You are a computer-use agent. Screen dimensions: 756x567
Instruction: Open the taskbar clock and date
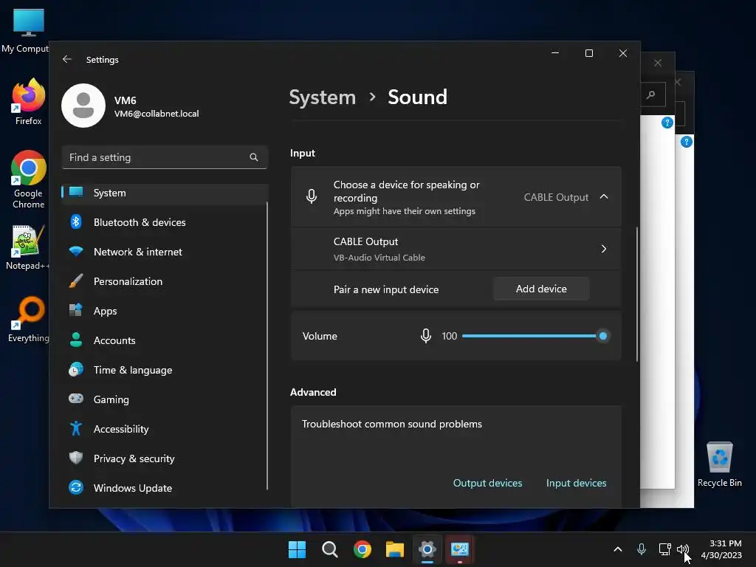point(721,549)
